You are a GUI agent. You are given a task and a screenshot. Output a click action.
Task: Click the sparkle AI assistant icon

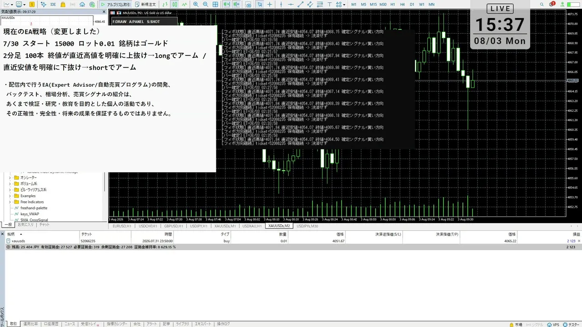click(43, 4)
